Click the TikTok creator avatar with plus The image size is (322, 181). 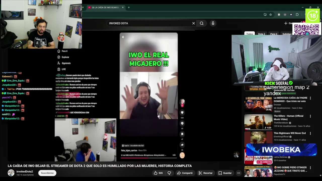tap(182, 102)
